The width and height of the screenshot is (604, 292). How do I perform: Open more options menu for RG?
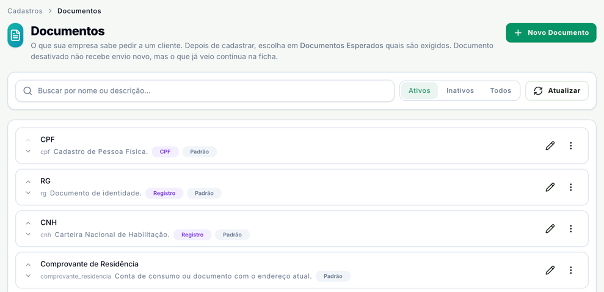[571, 187]
